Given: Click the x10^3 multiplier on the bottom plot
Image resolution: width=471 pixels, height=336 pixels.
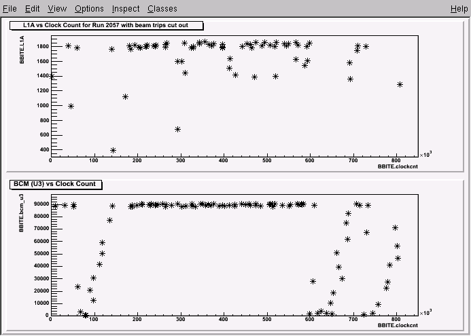Looking at the screenshot, I should coord(425,313).
